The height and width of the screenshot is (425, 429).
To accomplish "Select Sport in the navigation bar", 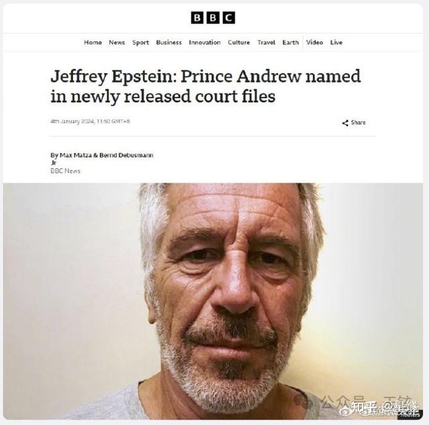I will point(141,42).
